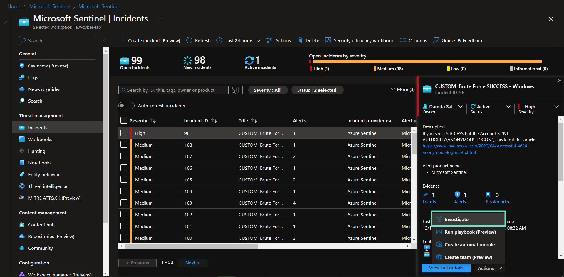Screen dimensions: 564x277
Task: Select checkbox for incident 96
Action: (x=124, y=133)
